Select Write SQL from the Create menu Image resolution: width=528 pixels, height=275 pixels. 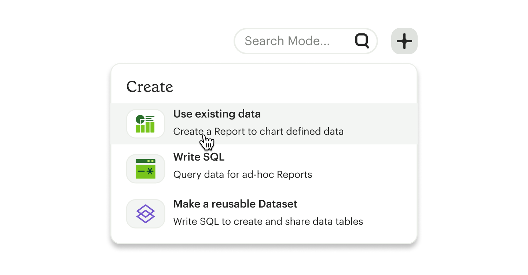click(199, 157)
